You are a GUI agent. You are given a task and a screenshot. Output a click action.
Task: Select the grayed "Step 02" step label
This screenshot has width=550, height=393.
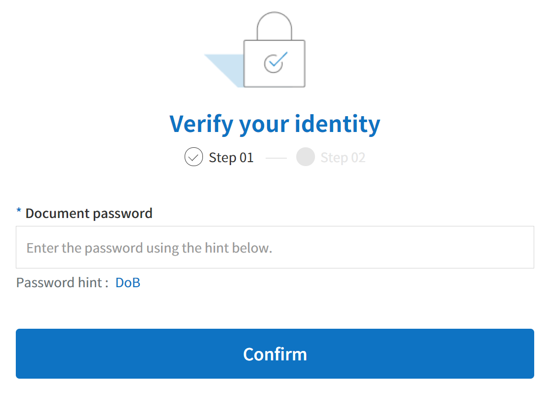coord(343,158)
